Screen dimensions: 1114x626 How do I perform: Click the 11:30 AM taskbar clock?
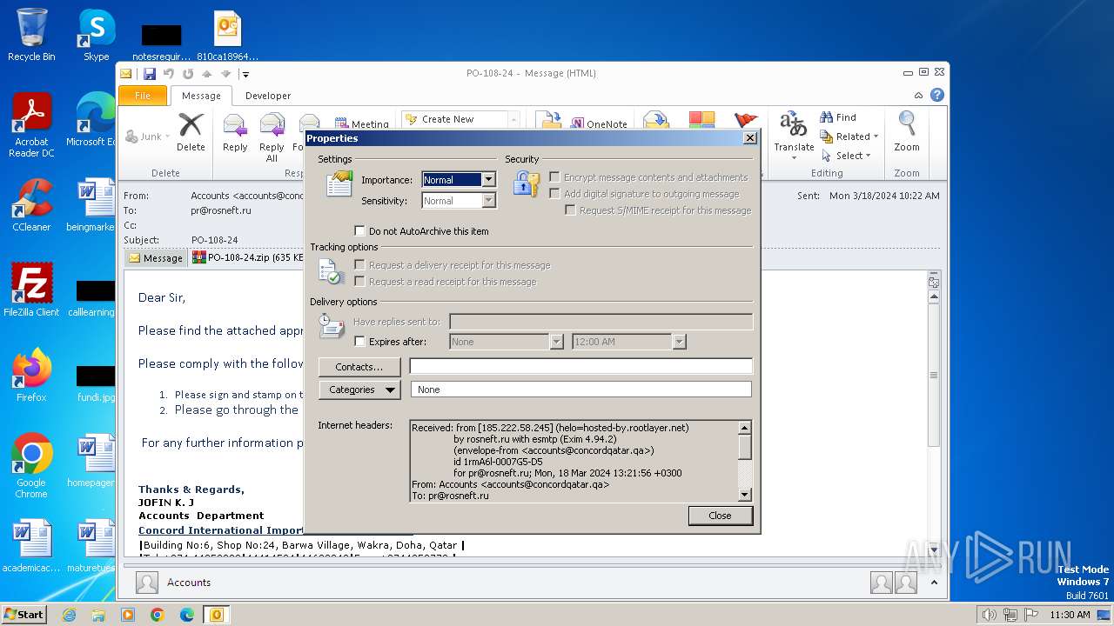point(1070,615)
